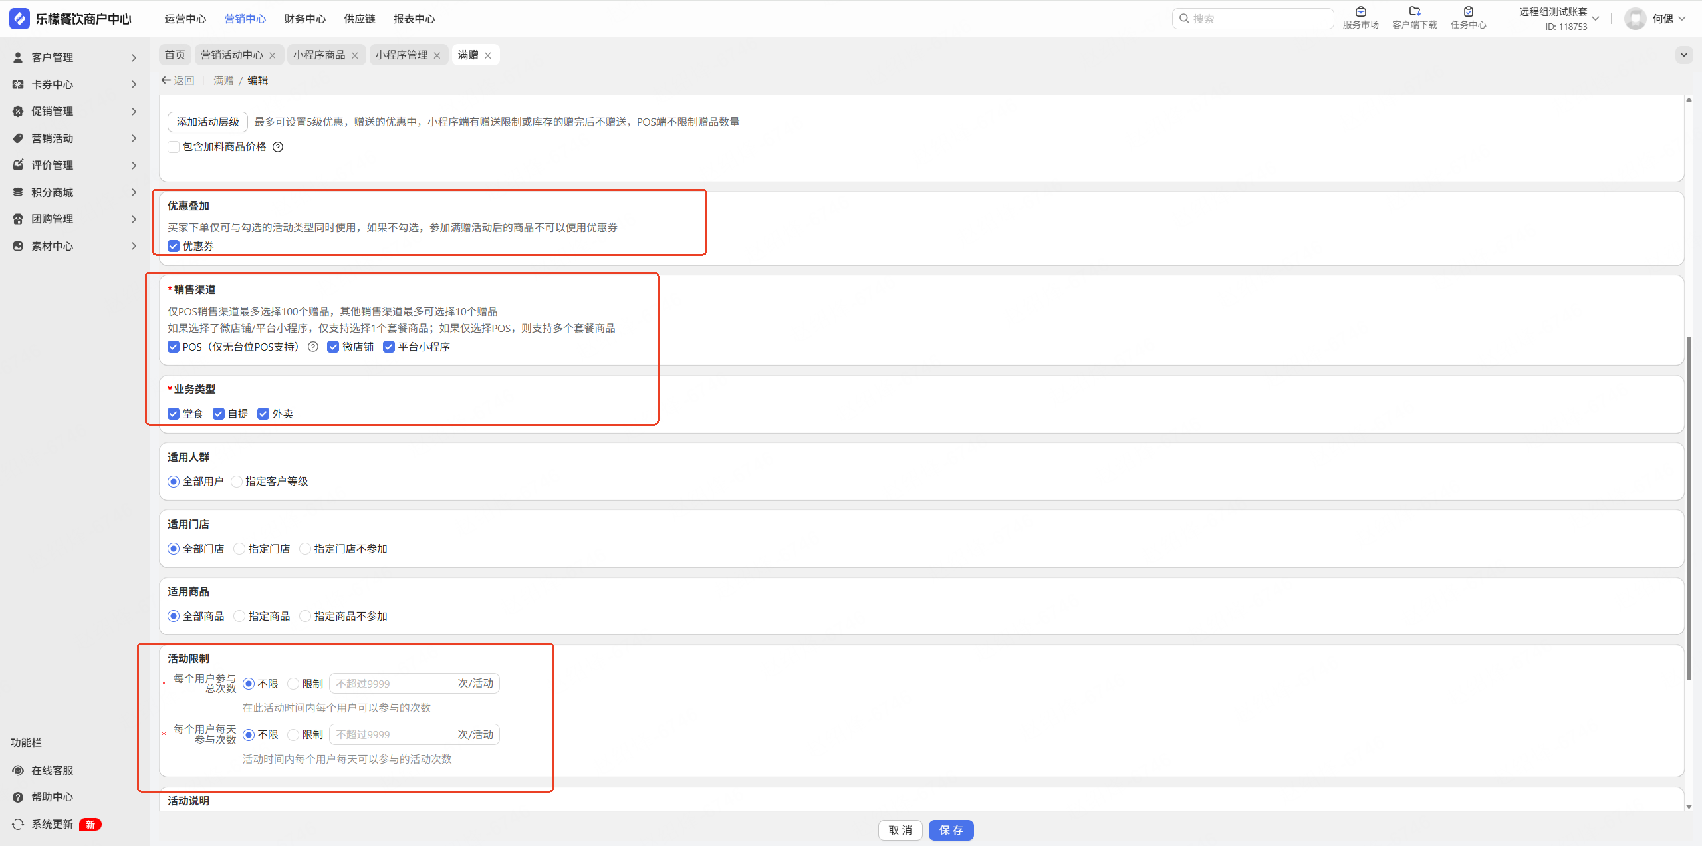Click the 添加活动层级 button
The image size is (1702, 846).
point(207,122)
